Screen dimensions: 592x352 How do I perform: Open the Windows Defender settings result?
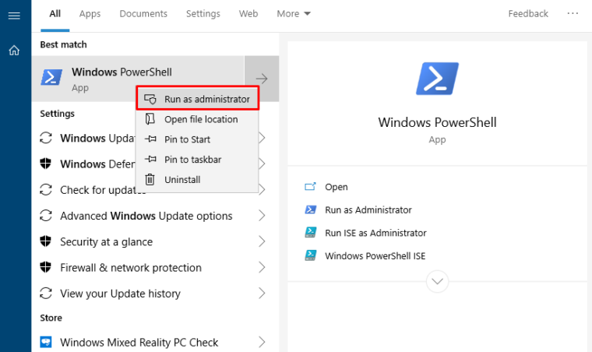(97, 164)
